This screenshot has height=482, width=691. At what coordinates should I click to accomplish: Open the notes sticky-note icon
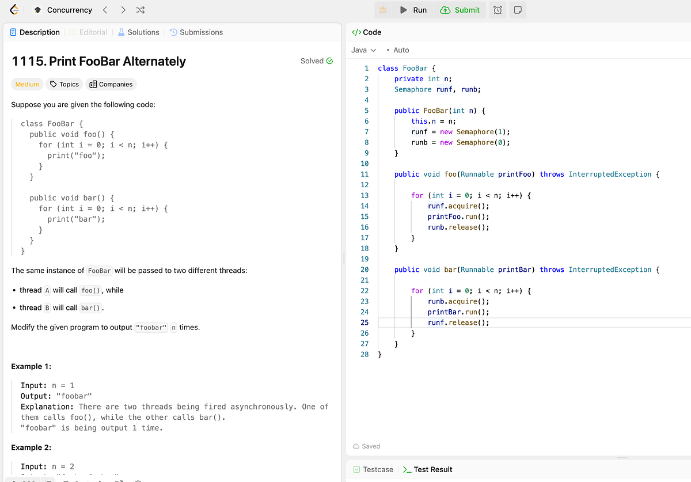point(517,9)
